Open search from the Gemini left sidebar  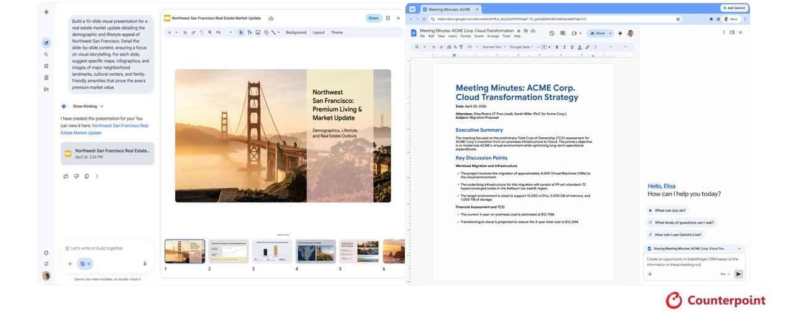[46, 54]
